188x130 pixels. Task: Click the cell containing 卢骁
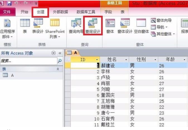tap(114, 78)
